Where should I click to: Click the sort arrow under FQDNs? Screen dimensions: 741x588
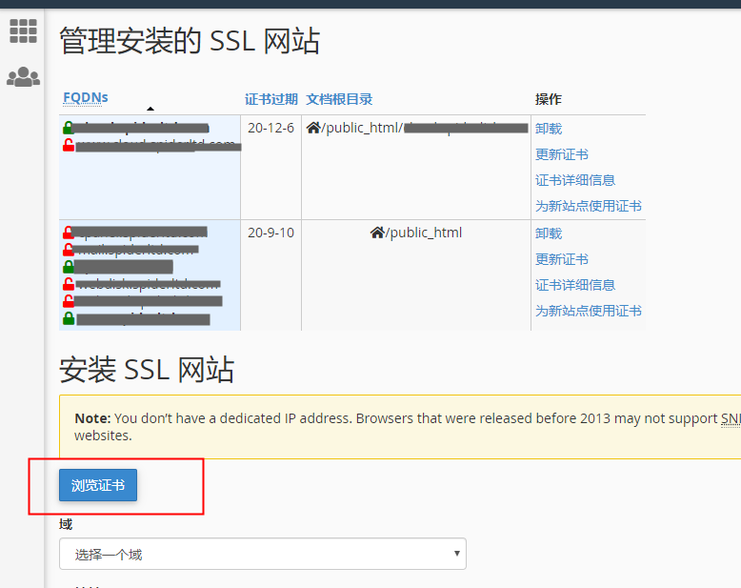point(150,109)
